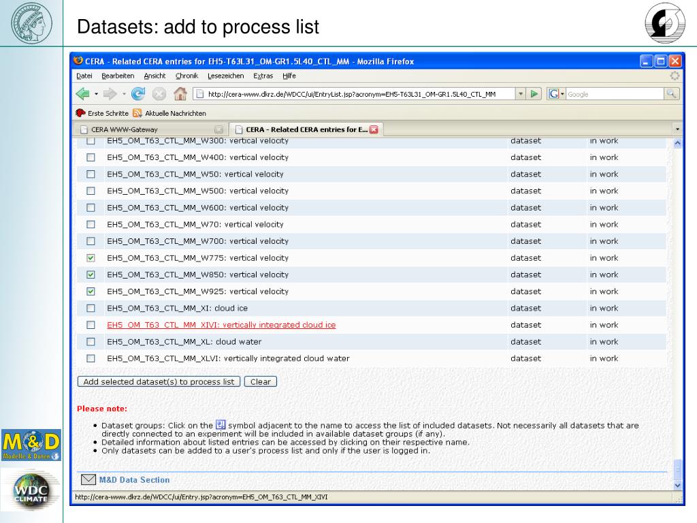The image size is (697, 523).
Task: Open the Extras menu
Action: point(263,76)
